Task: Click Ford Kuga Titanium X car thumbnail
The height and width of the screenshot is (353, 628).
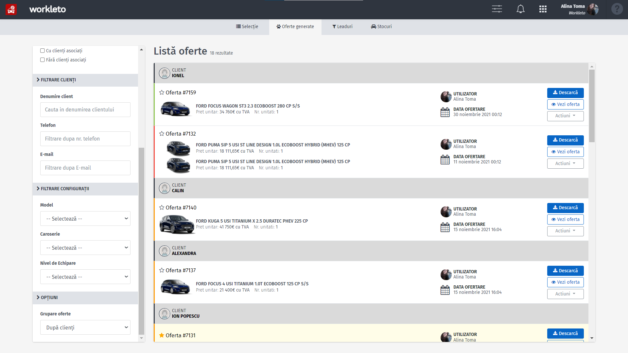Action: point(177,224)
